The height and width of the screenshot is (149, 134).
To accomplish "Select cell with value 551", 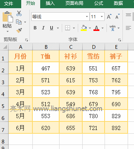I will 93,68.
